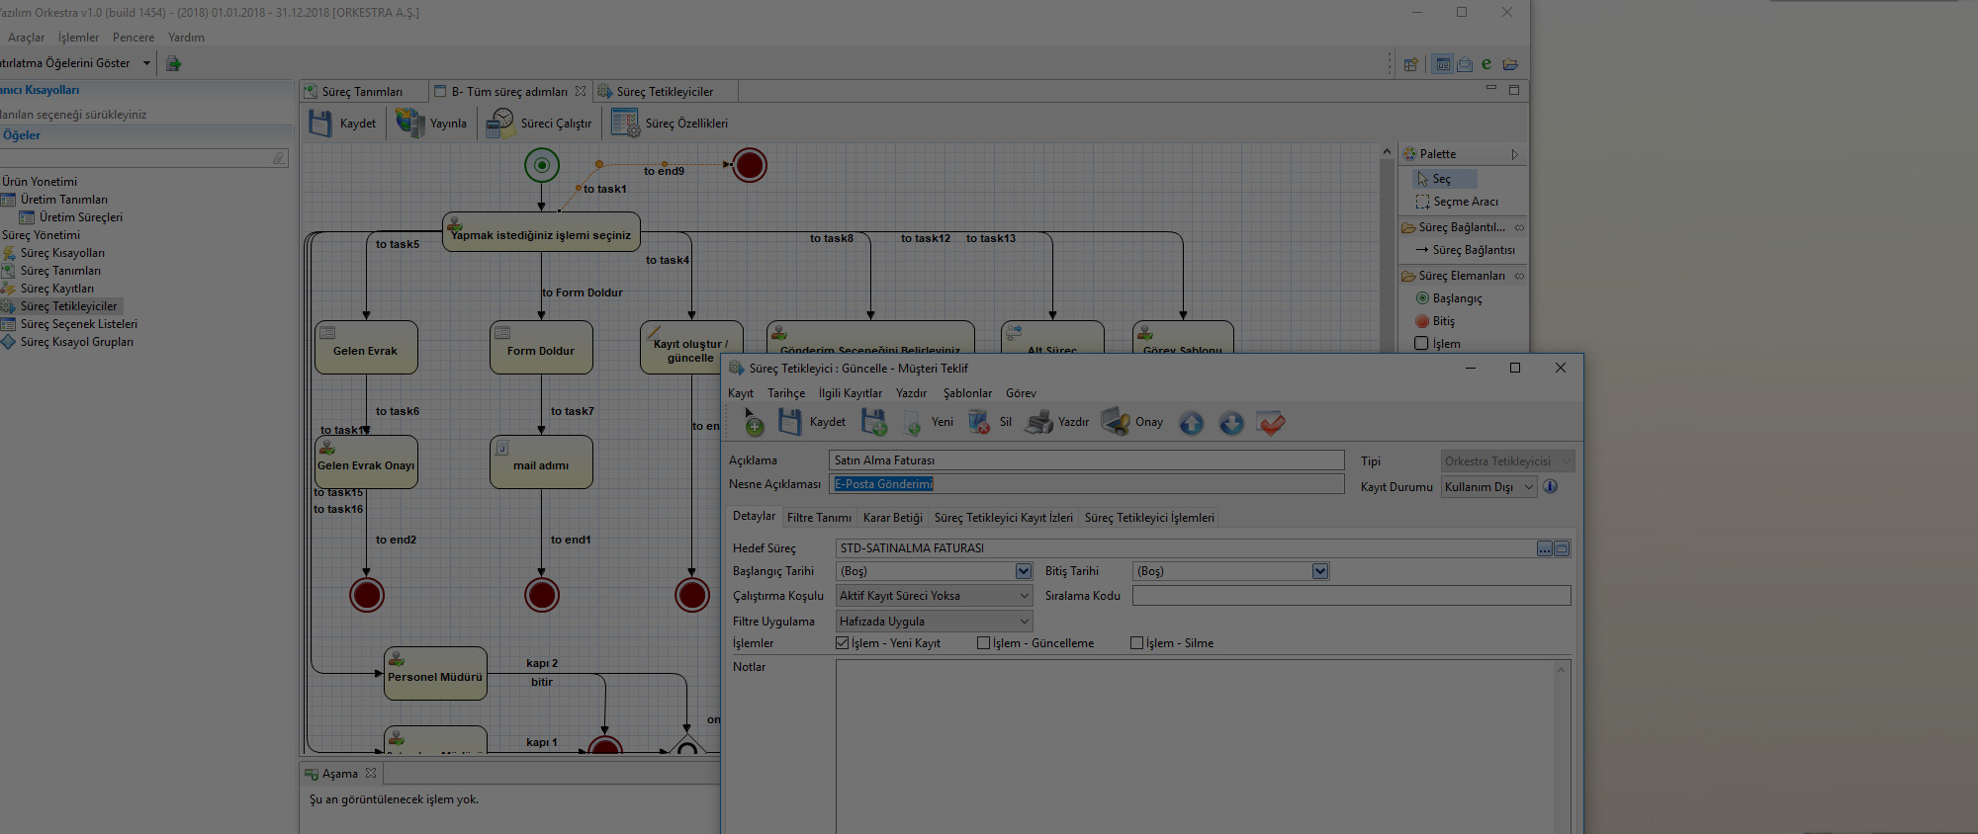Click into the Sıralama Kodu input field
Screen dimensions: 1978x834
click(1350, 596)
